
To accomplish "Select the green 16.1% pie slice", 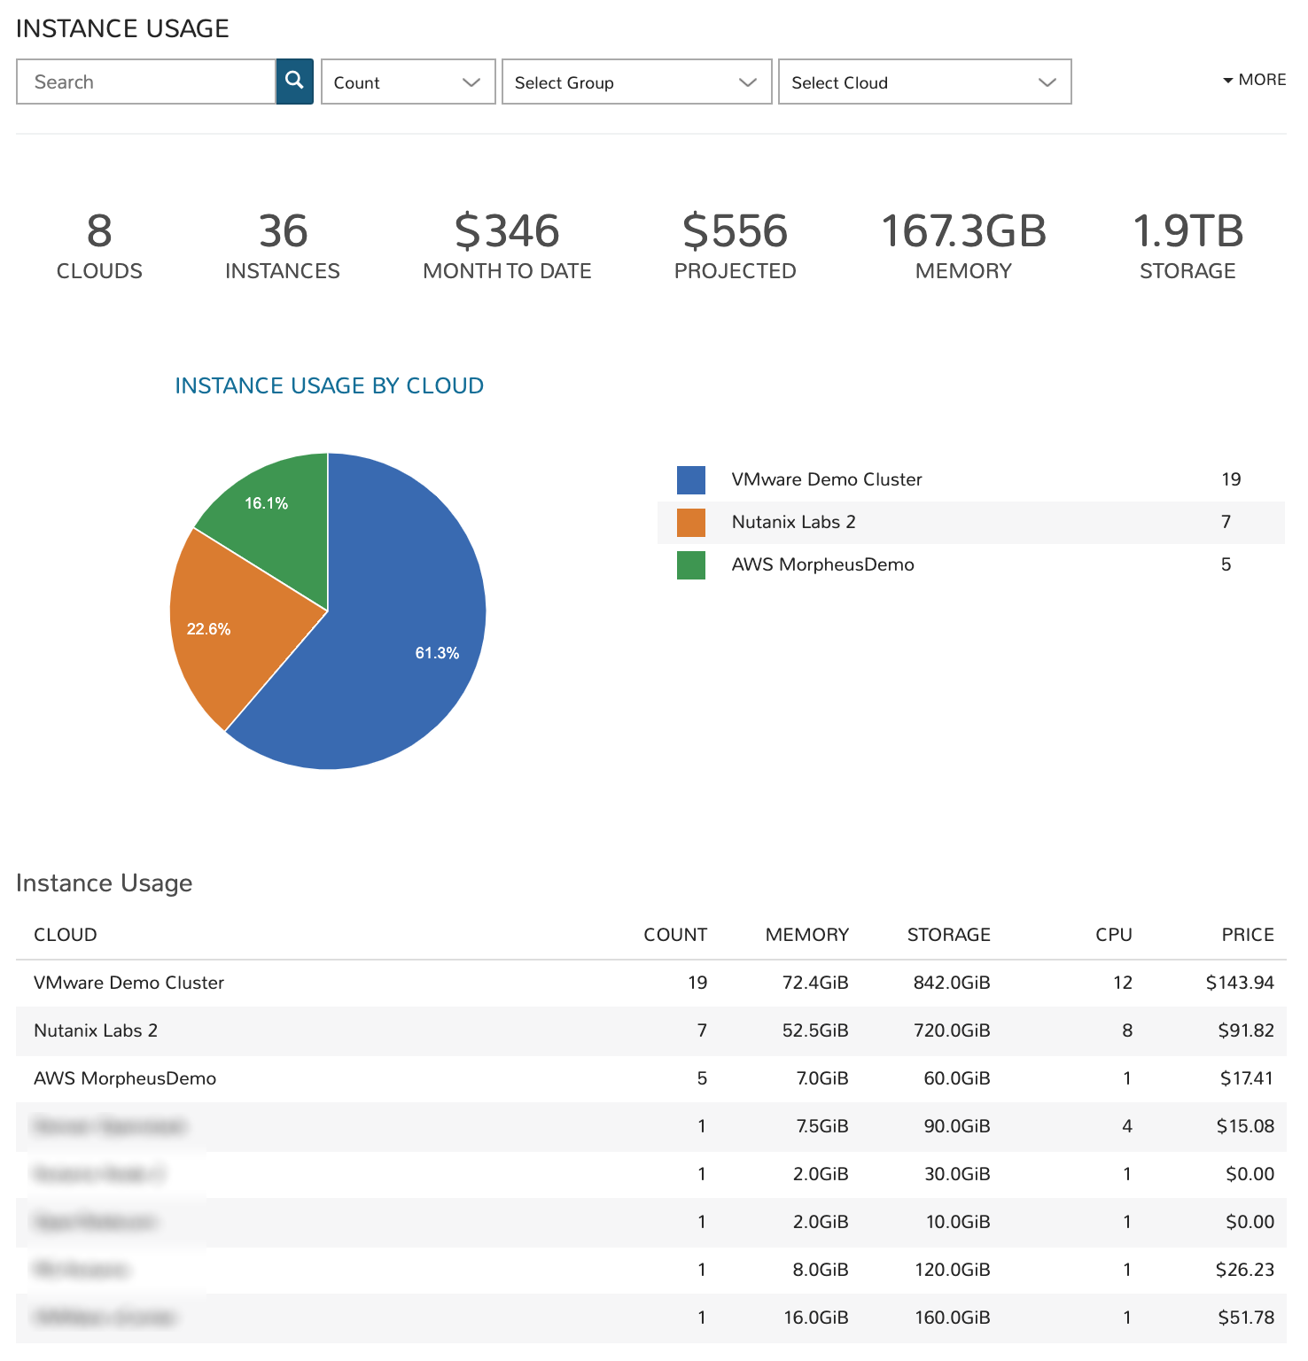I will (266, 505).
